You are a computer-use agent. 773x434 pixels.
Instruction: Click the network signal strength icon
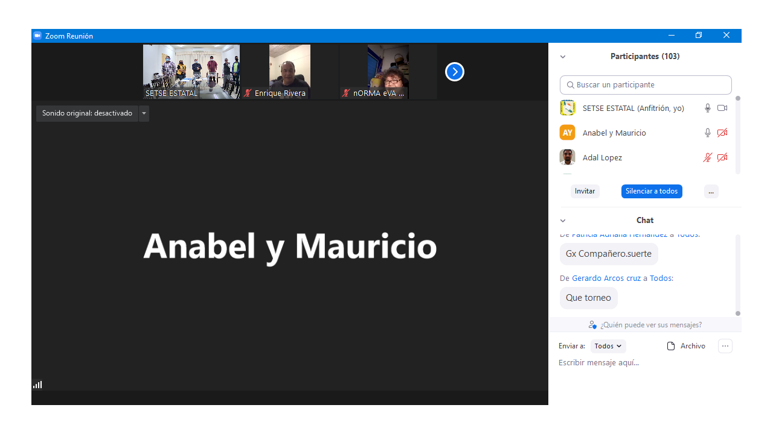(x=37, y=385)
